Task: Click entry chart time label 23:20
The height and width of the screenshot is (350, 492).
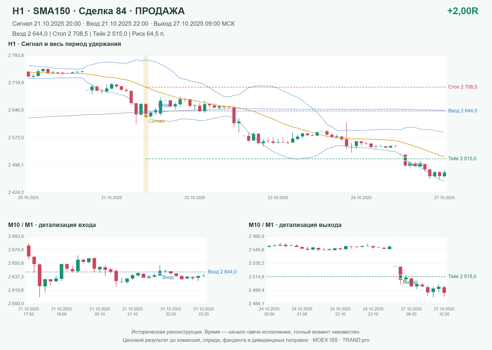Action: [204, 314]
